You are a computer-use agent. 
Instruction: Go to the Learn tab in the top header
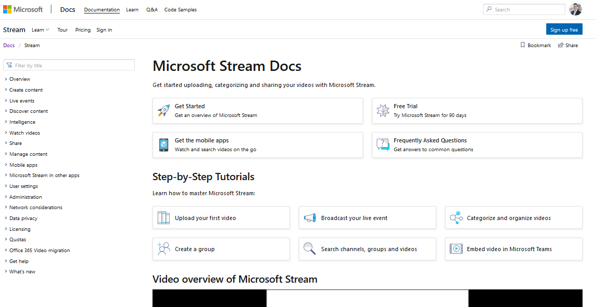point(132,10)
